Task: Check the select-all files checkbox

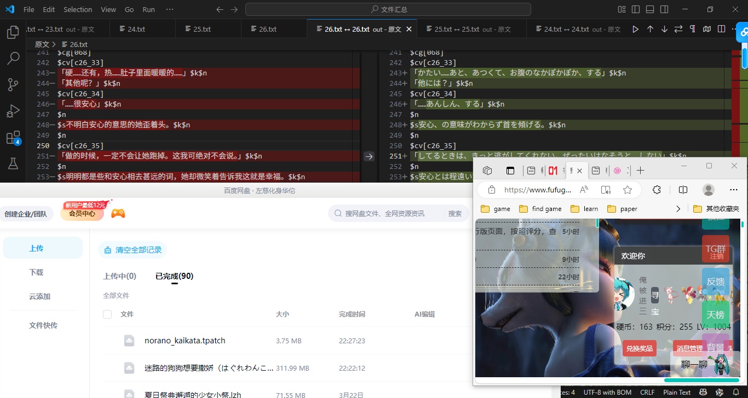Action: point(107,314)
